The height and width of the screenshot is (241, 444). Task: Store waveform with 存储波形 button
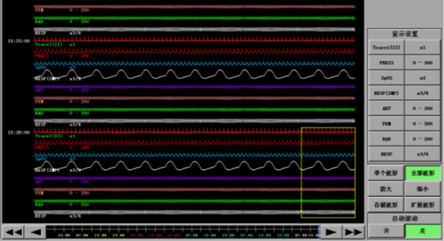pyautogui.click(x=386, y=205)
